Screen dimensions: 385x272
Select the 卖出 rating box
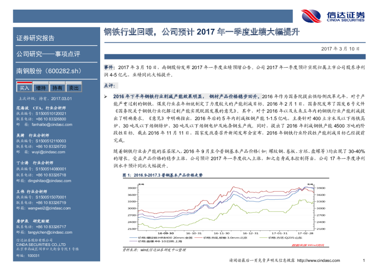click(73, 88)
